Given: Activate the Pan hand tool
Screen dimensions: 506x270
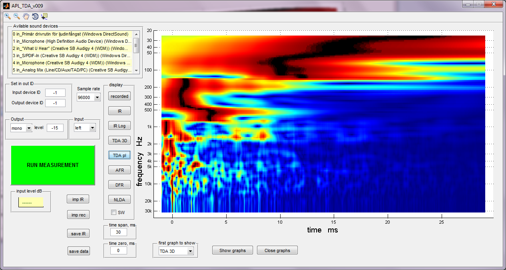Looking at the screenshot, I should [26, 16].
